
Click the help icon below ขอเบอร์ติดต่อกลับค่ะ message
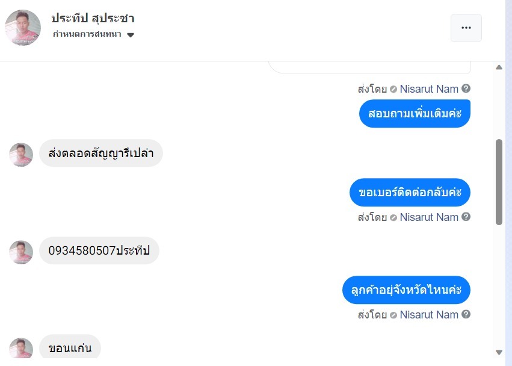(466, 217)
